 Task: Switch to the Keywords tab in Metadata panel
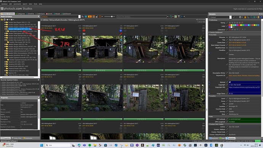coord(213,138)
